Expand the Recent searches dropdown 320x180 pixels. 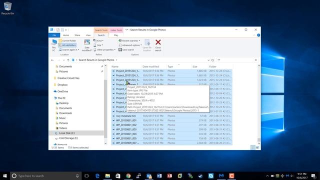pyautogui.click(x=129, y=40)
